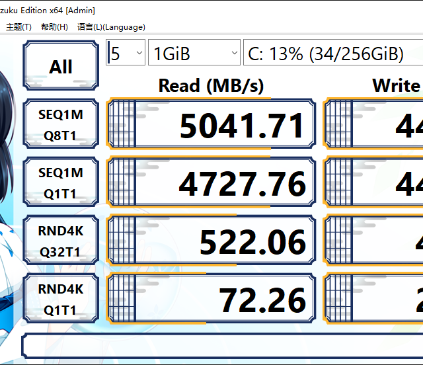Open the 主题(T) theme menu
Screen dimensions: 423x365
[x=19, y=27]
